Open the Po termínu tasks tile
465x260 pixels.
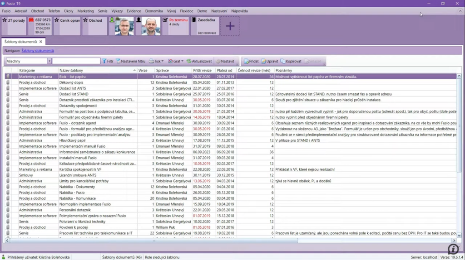(x=175, y=26)
